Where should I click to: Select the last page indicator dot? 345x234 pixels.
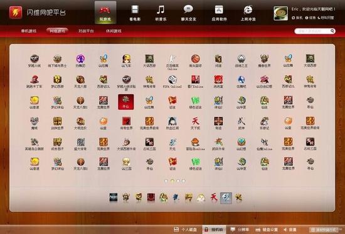pos(184,181)
